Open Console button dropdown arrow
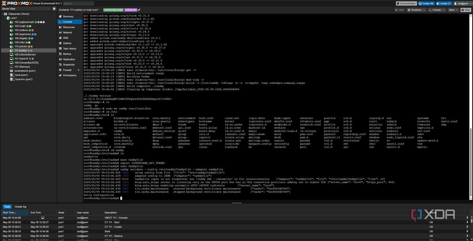 [444, 10]
